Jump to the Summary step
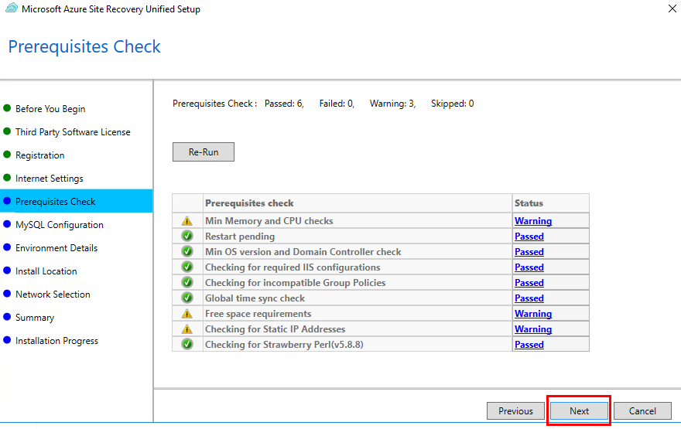Screen dimensions: 681x429 click(x=35, y=318)
